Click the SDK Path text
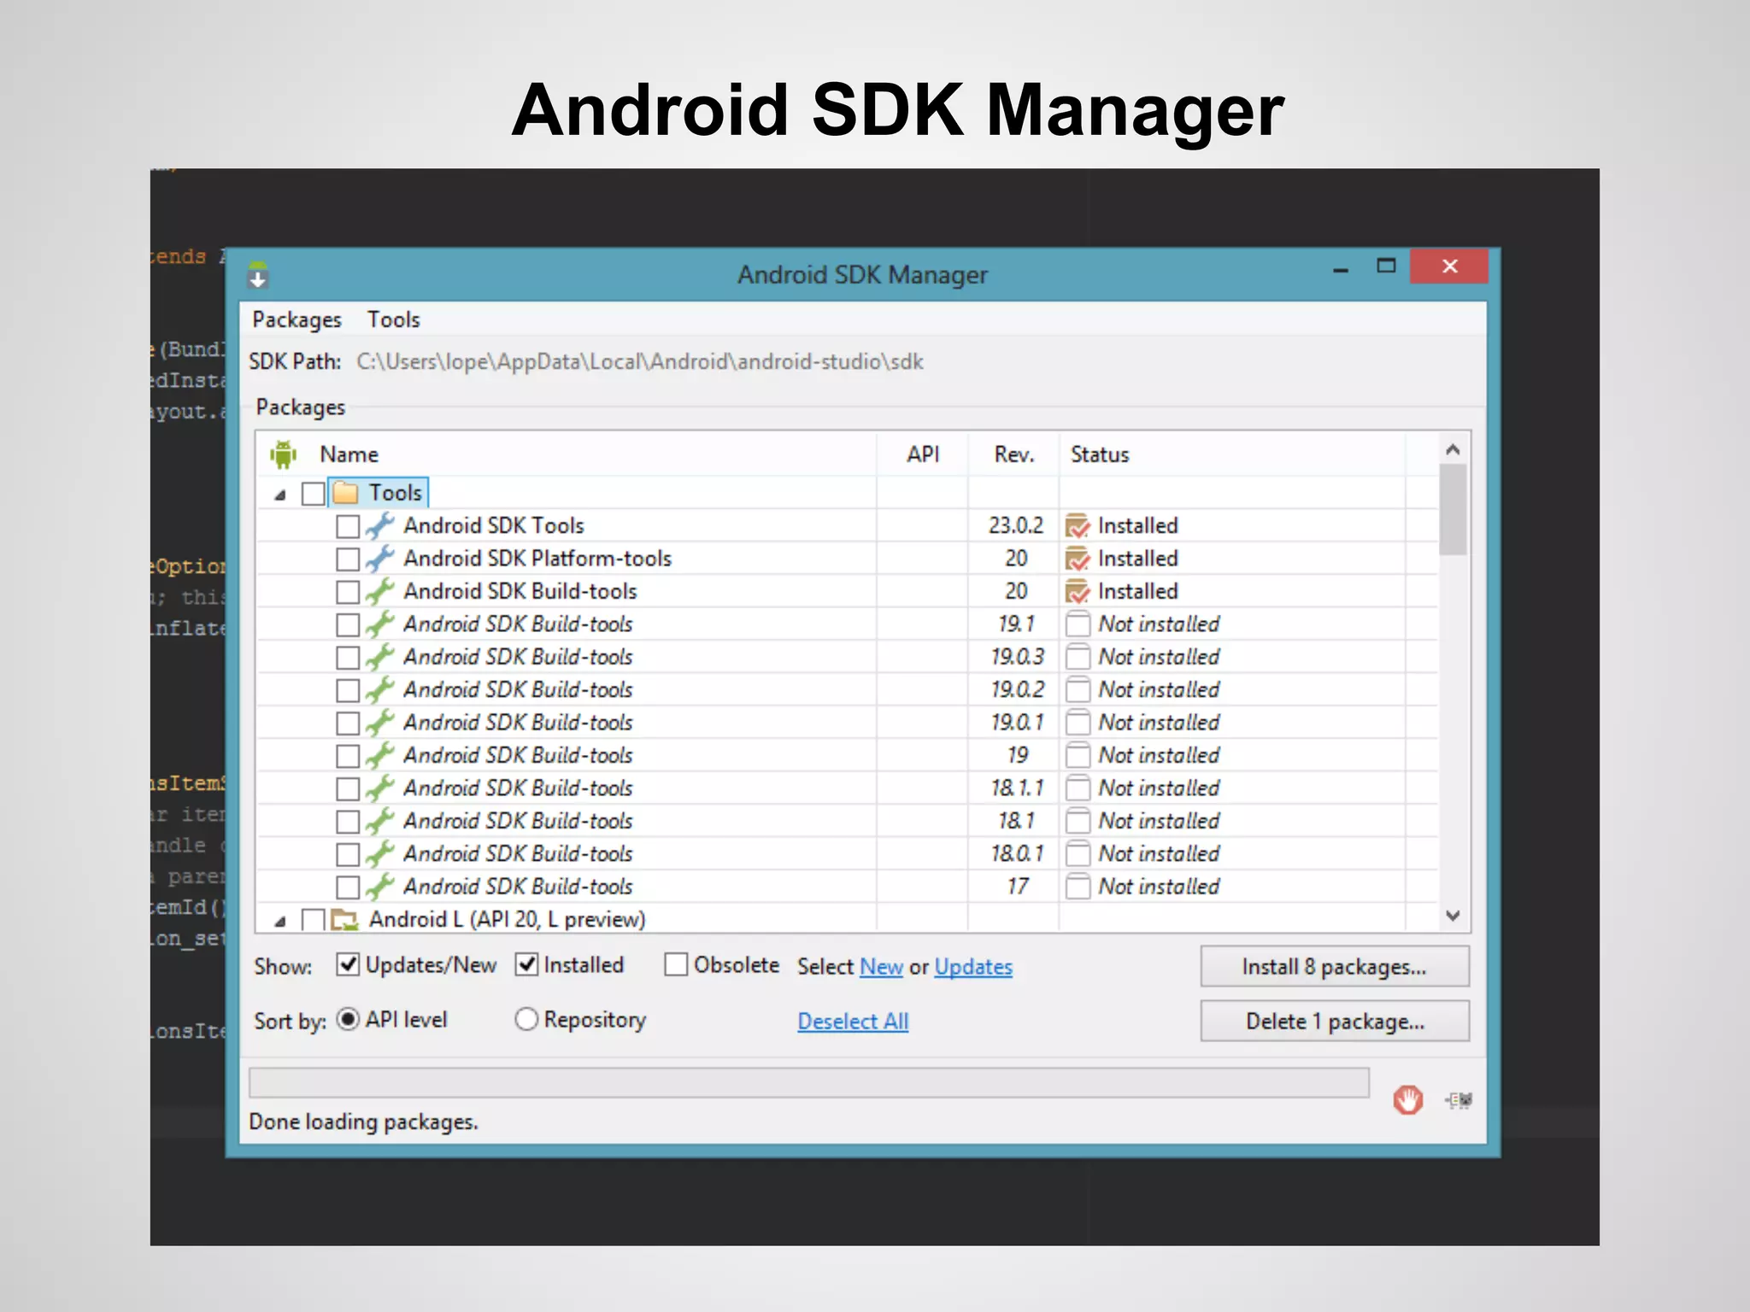This screenshot has width=1750, height=1312. (x=640, y=361)
